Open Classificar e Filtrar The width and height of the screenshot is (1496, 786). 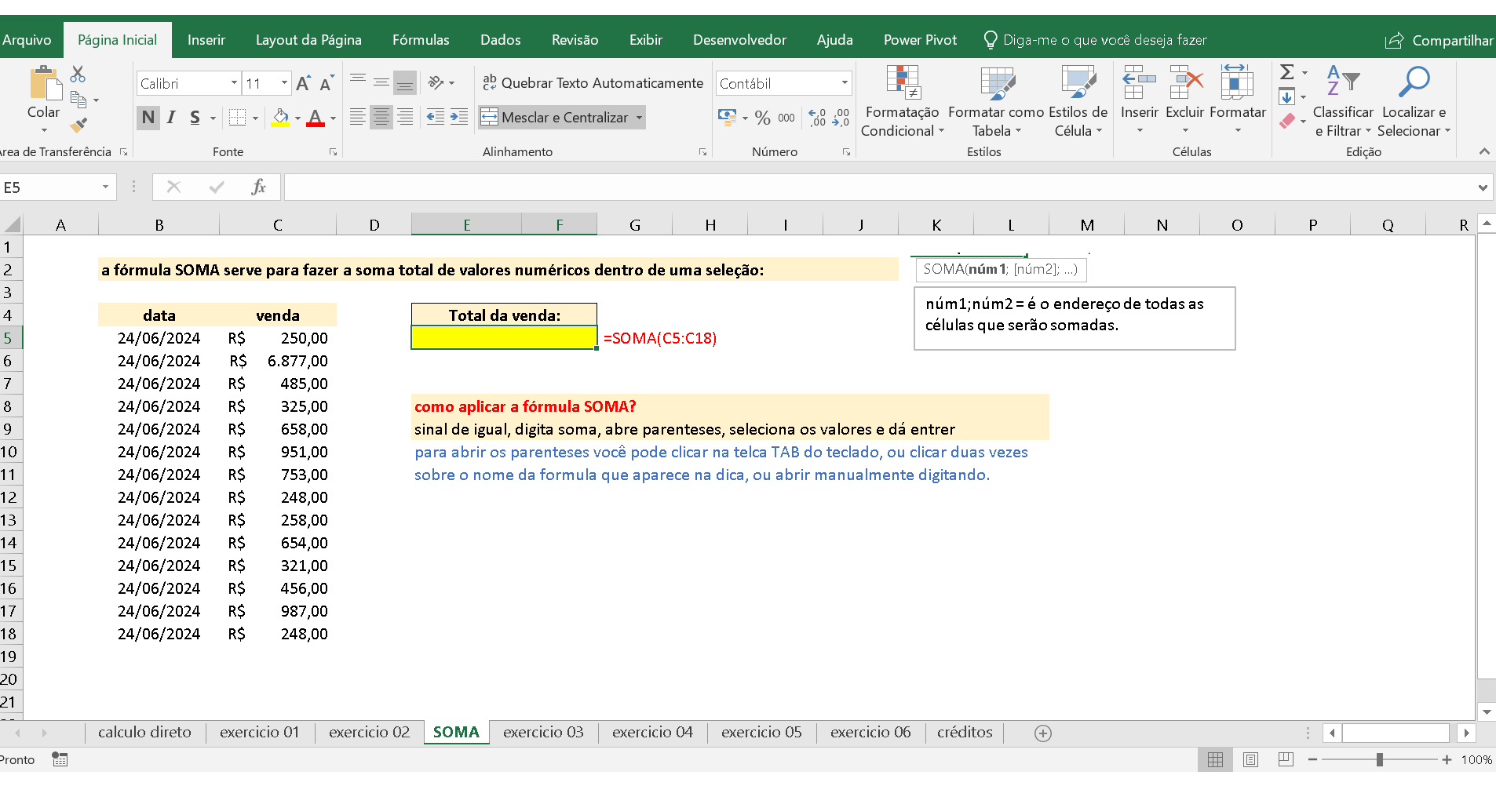(1343, 101)
